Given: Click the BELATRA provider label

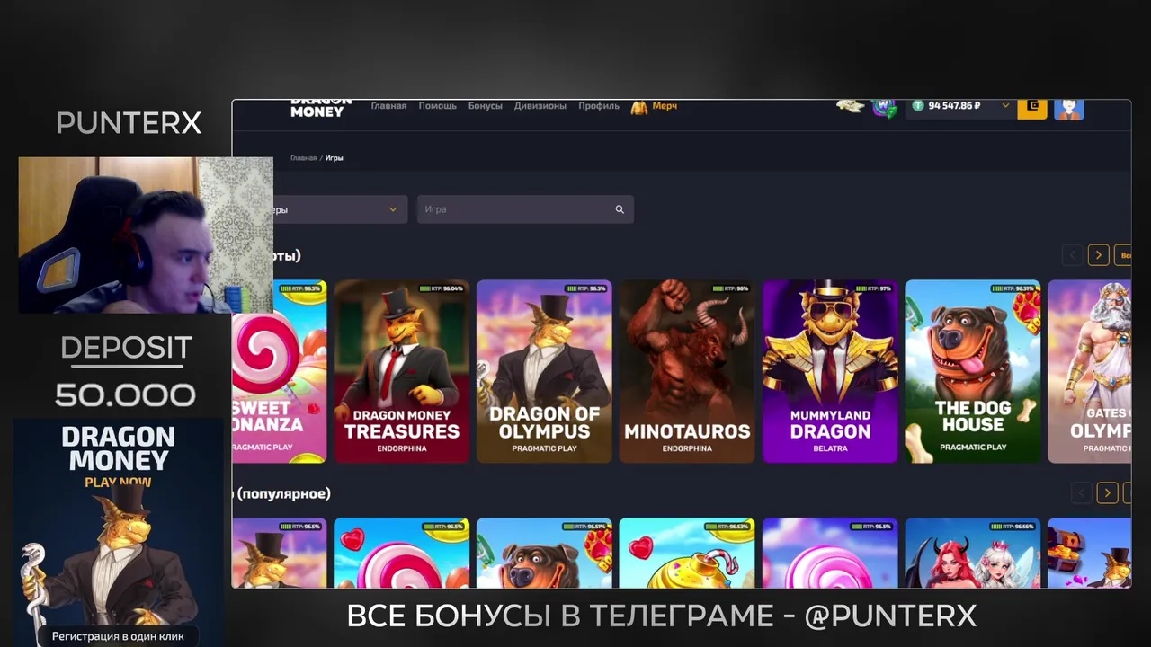Looking at the screenshot, I should 830,448.
